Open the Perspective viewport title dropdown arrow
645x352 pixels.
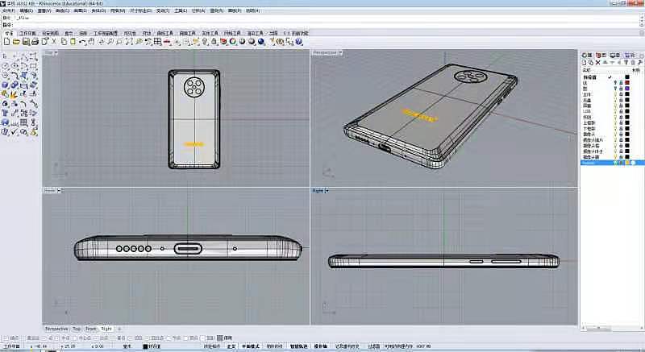pyautogui.click(x=340, y=53)
